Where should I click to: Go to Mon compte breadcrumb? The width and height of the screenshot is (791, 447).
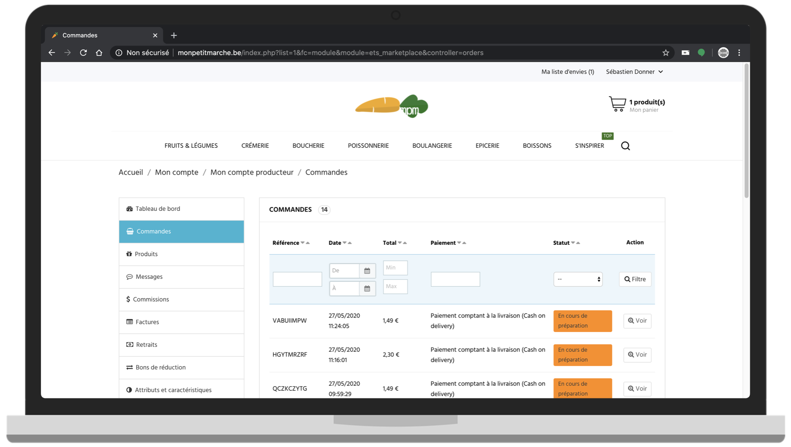click(x=177, y=172)
